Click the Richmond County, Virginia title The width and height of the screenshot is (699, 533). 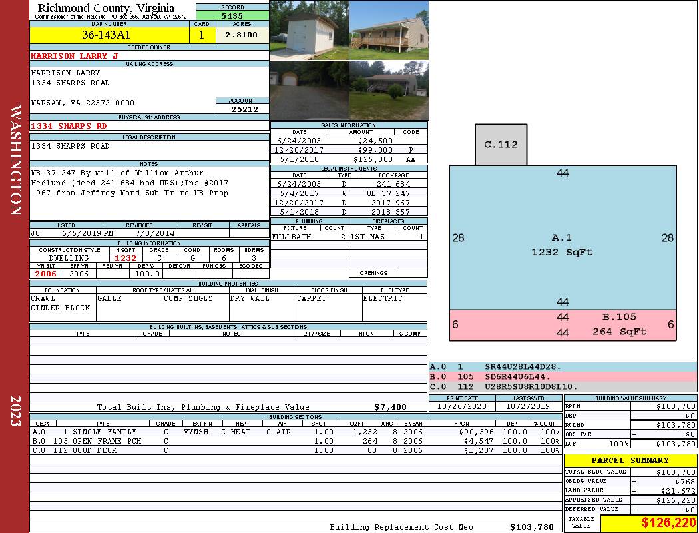click(107, 7)
